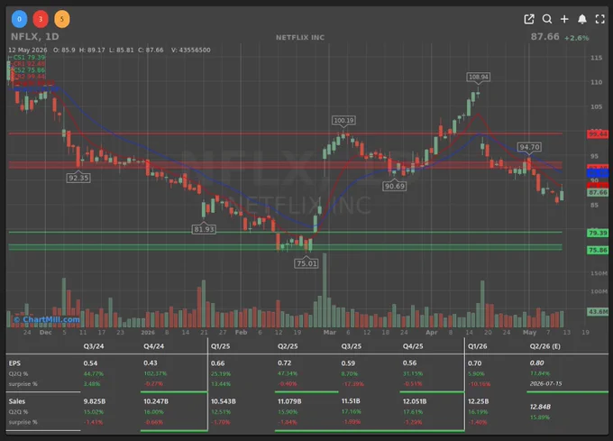613x441 pixels.
Task: Click the 0.66 EPS value
Action: tap(218, 363)
